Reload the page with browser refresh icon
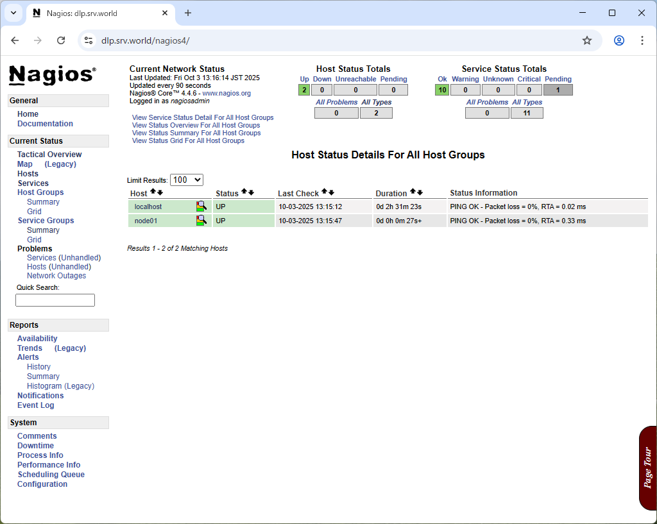Viewport: 657px width, 524px height. 61,40
